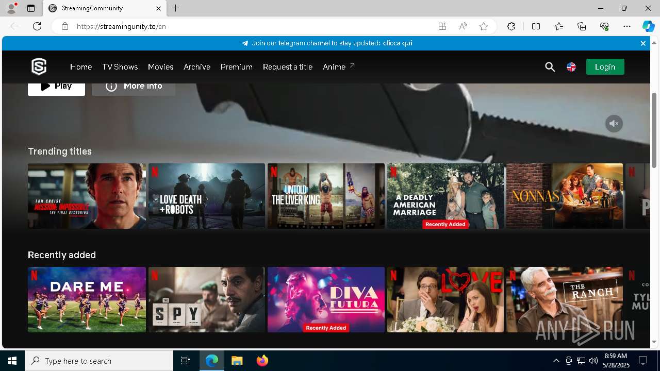Open Task View on the taskbar

point(186,361)
